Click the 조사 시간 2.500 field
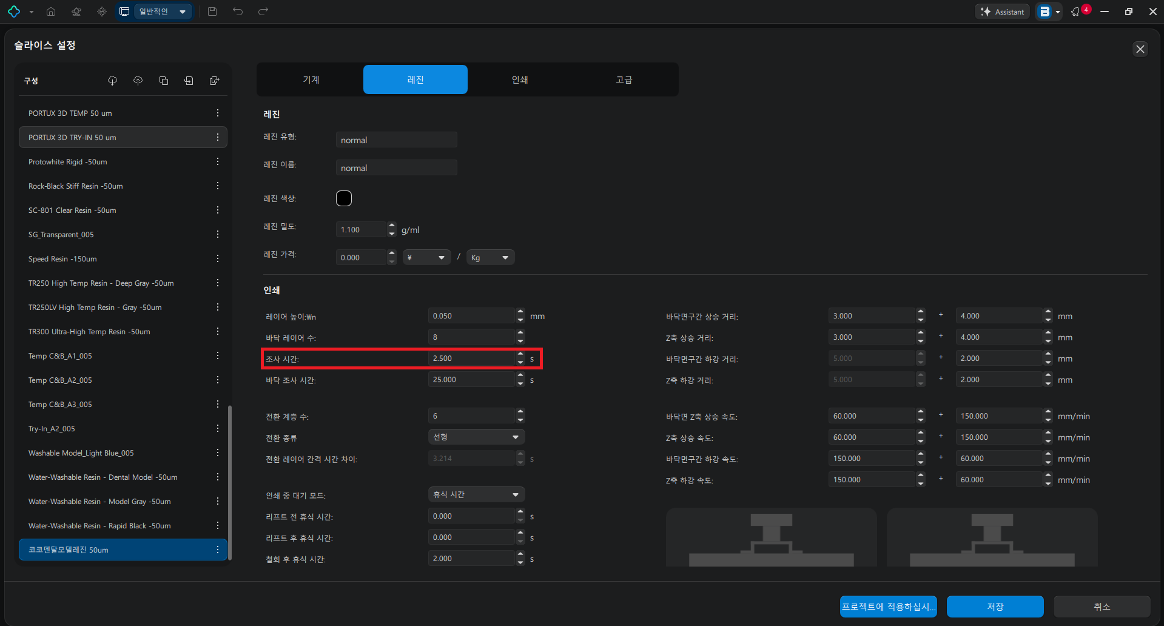The height and width of the screenshot is (626, 1164). point(472,358)
